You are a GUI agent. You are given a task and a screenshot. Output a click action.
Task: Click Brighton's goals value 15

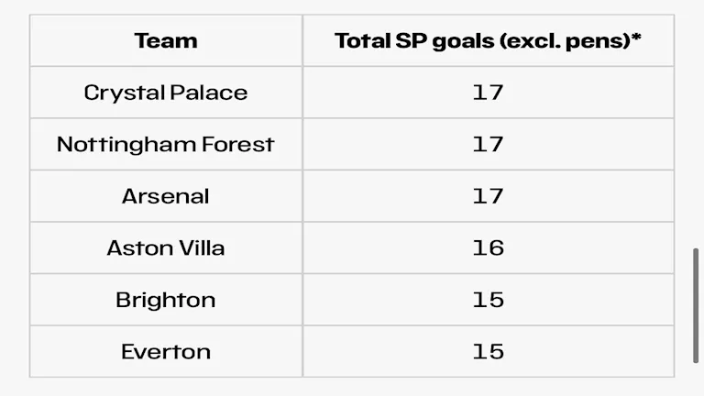click(488, 300)
